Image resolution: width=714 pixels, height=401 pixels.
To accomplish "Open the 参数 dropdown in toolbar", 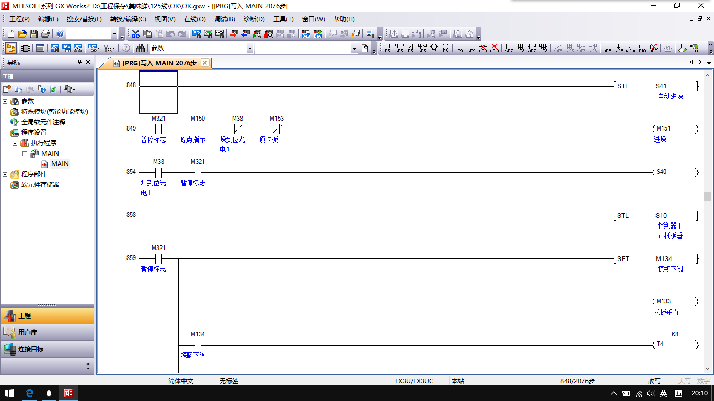I will coord(249,49).
